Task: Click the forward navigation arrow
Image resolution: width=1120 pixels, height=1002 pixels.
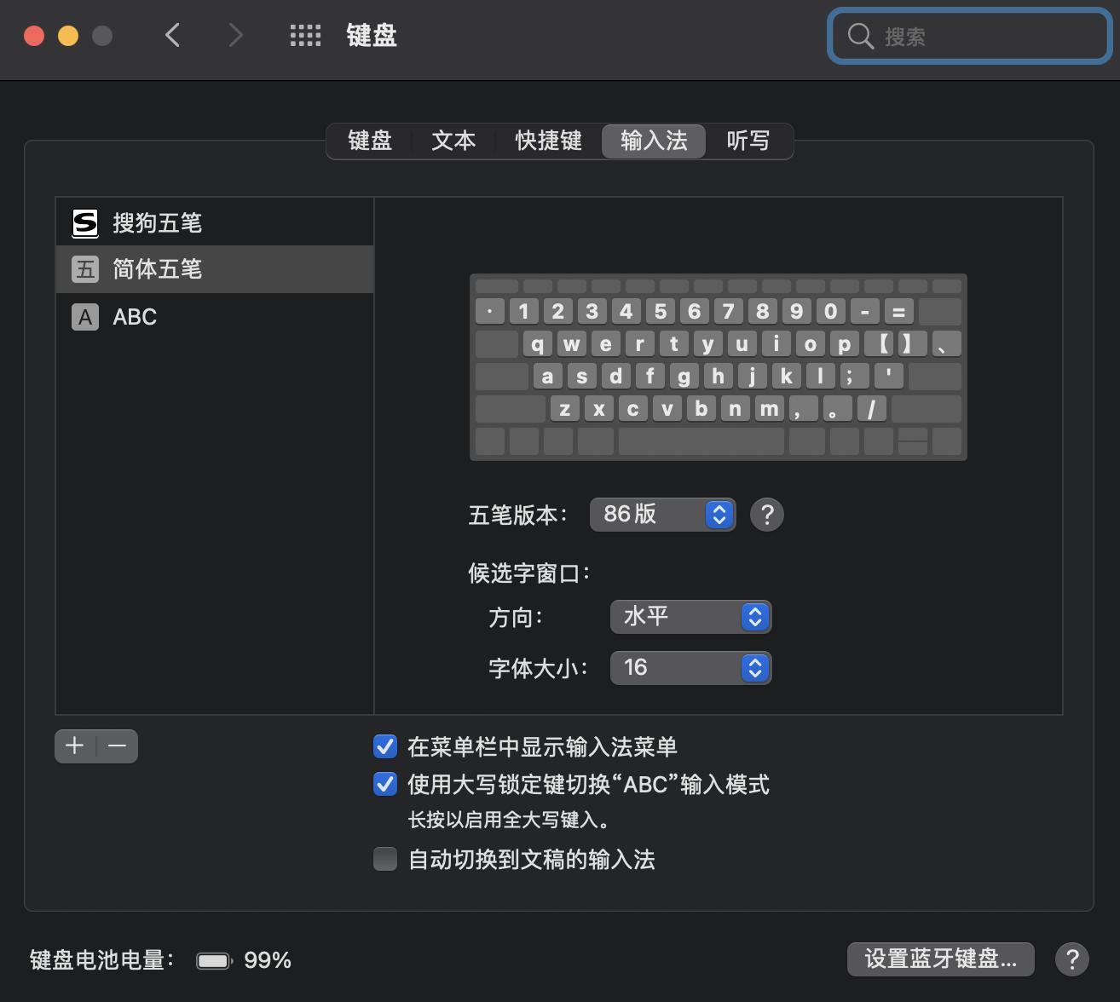Action: tap(234, 35)
